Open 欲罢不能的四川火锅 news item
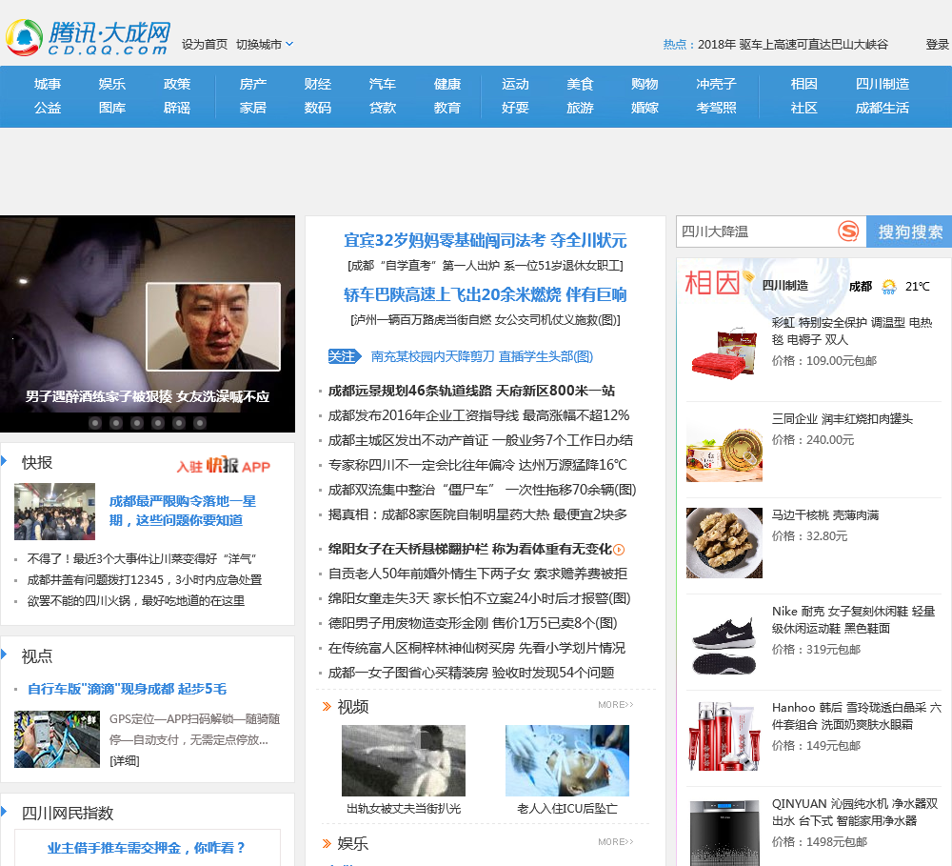This screenshot has height=866, width=952. click(x=136, y=601)
